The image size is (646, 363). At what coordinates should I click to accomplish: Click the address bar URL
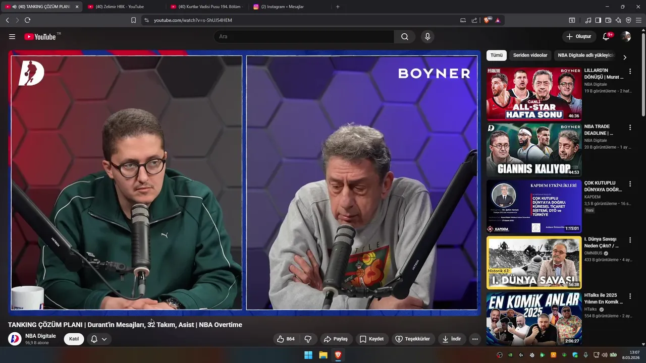tap(193, 20)
